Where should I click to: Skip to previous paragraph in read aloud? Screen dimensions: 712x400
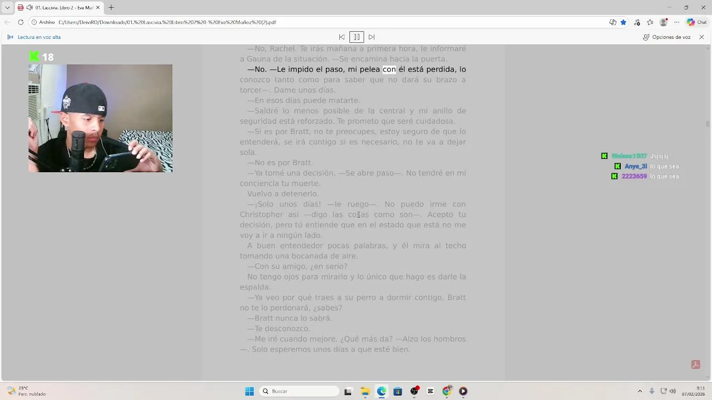point(342,37)
